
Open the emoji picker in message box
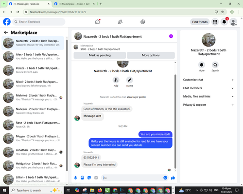pyautogui.click(x=165, y=178)
